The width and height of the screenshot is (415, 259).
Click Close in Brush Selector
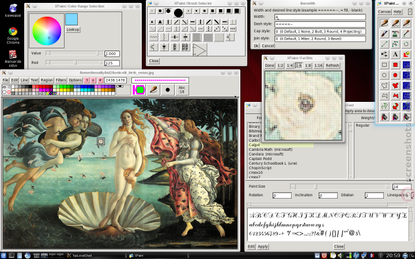coord(154,61)
